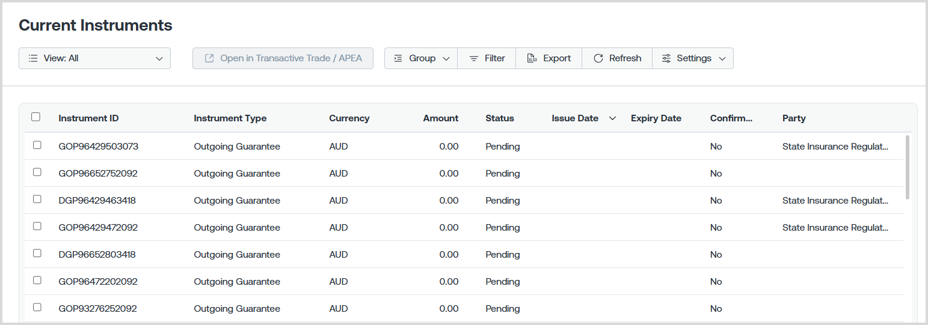Open the View: All dropdown
928x325 pixels.
point(94,58)
